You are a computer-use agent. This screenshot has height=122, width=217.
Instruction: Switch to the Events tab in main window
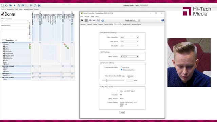click(36, 9)
